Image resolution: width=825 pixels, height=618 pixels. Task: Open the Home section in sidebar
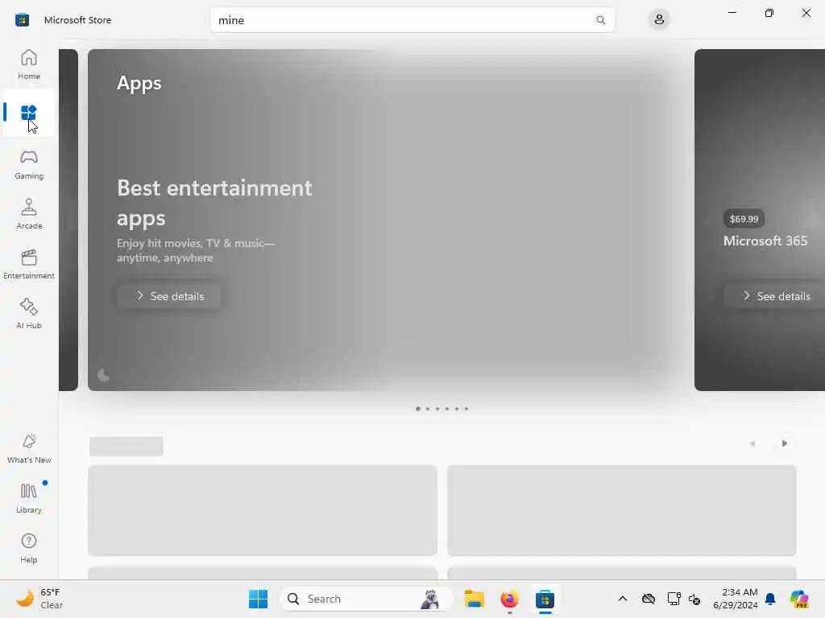(29, 64)
